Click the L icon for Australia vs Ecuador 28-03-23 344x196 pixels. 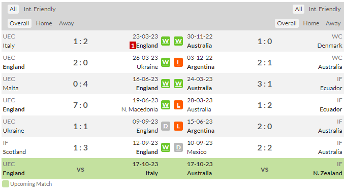click(x=178, y=105)
